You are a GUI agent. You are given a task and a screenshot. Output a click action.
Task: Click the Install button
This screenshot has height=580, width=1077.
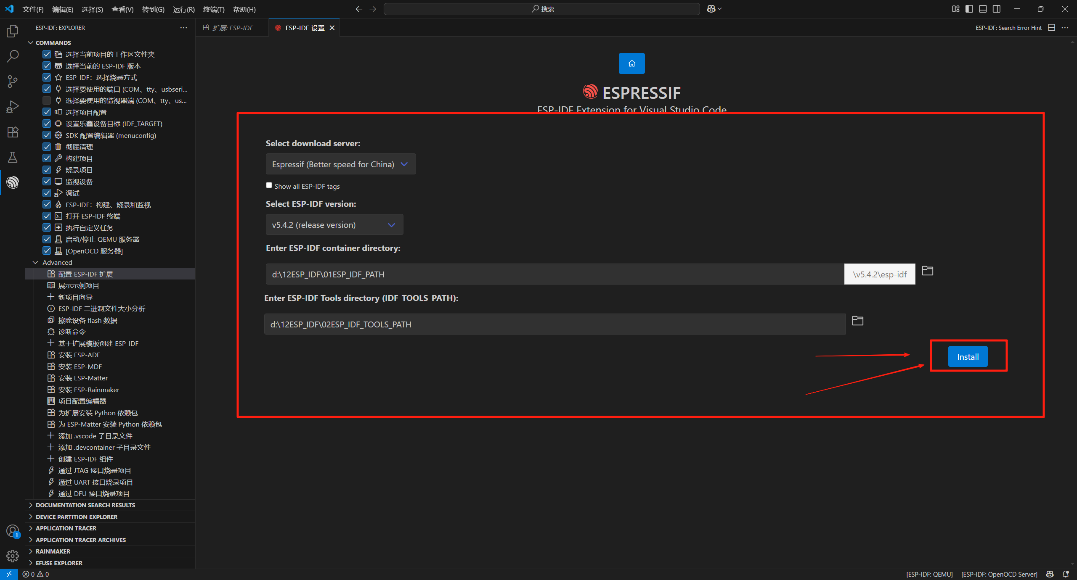click(x=968, y=357)
